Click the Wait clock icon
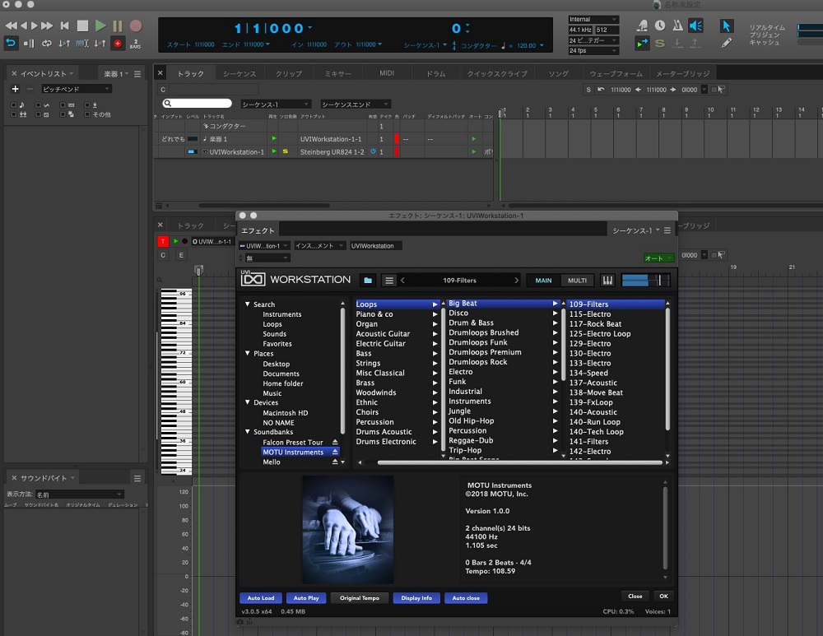Screen dimensions: 823x636 pos(660,26)
